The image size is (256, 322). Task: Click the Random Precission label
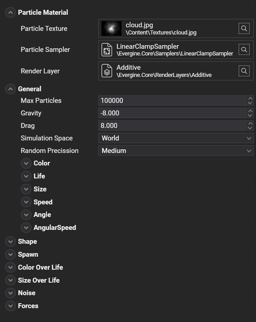50,151
